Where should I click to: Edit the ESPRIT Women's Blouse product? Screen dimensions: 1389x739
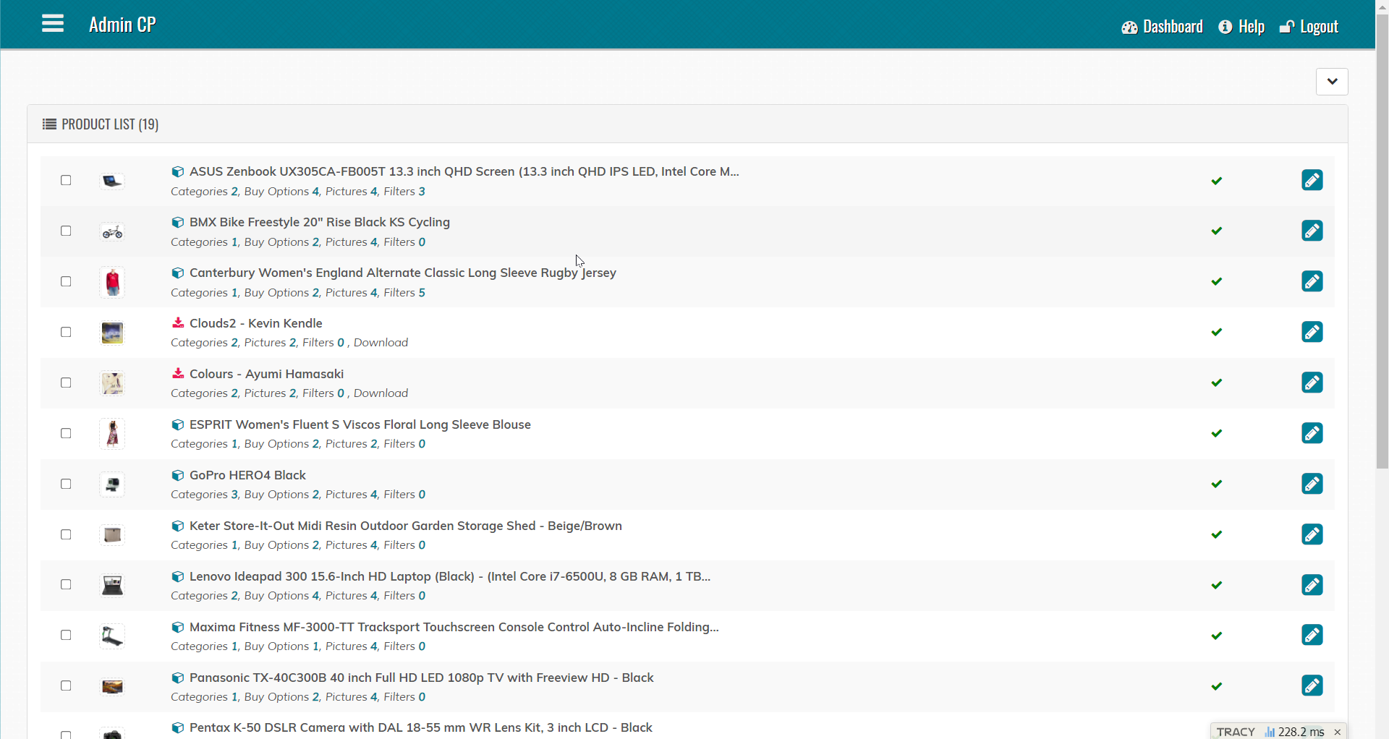[x=1312, y=433]
